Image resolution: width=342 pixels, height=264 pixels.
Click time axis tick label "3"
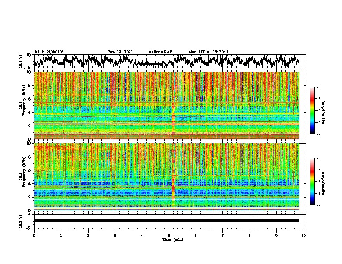[x=115, y=236]
